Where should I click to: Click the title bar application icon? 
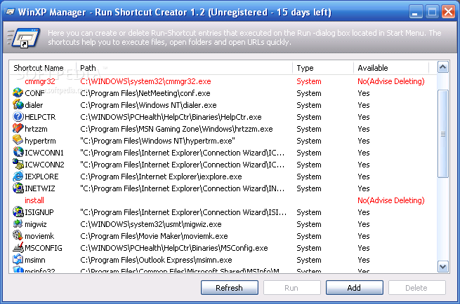tap(11, 12)
